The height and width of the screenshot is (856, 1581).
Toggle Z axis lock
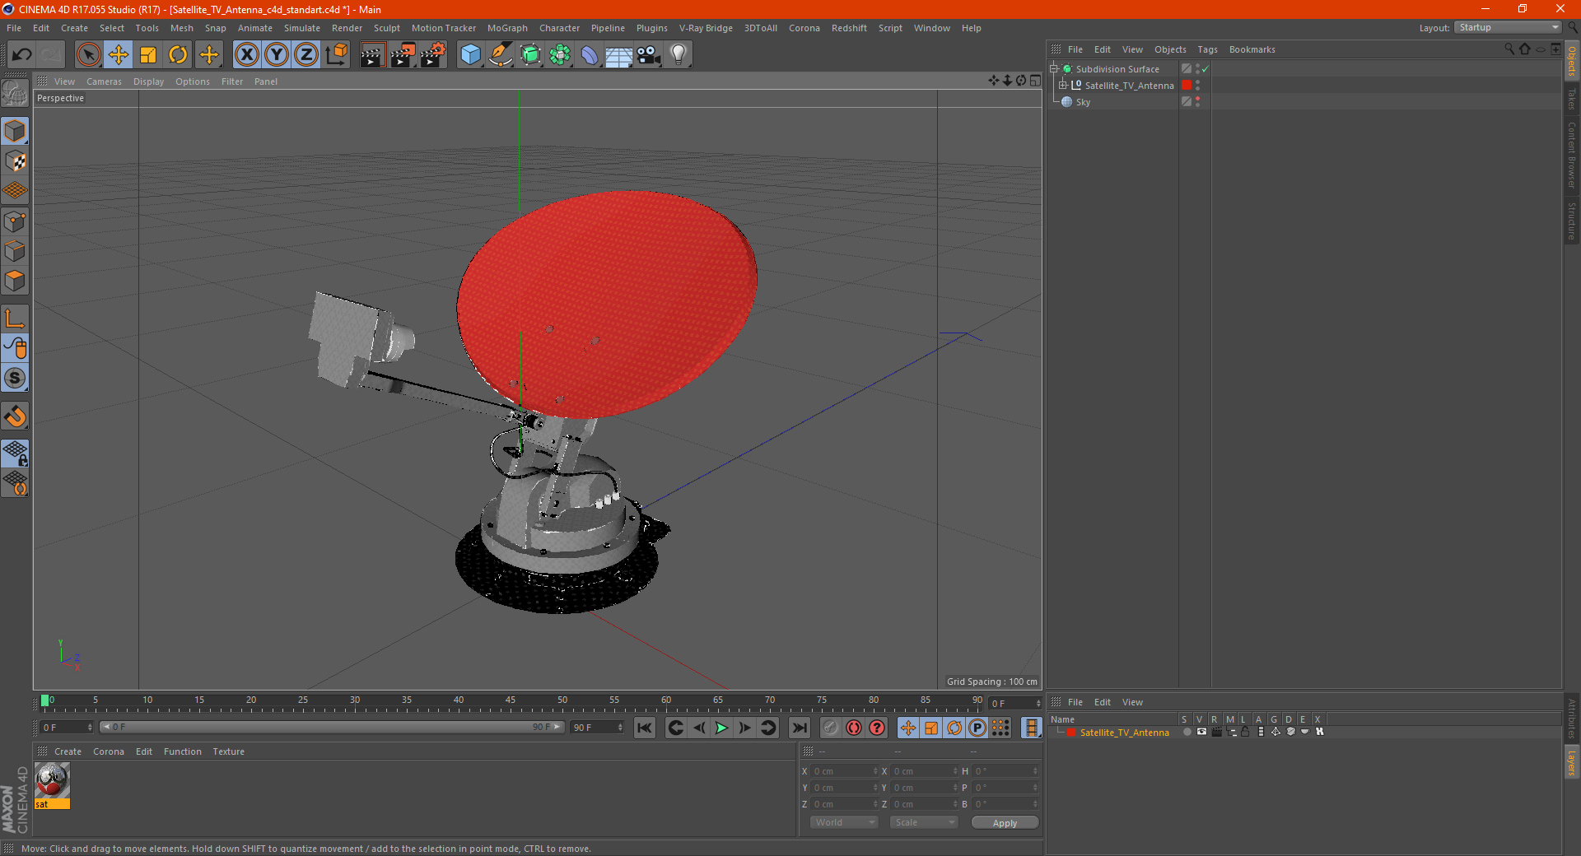(306, 55)
